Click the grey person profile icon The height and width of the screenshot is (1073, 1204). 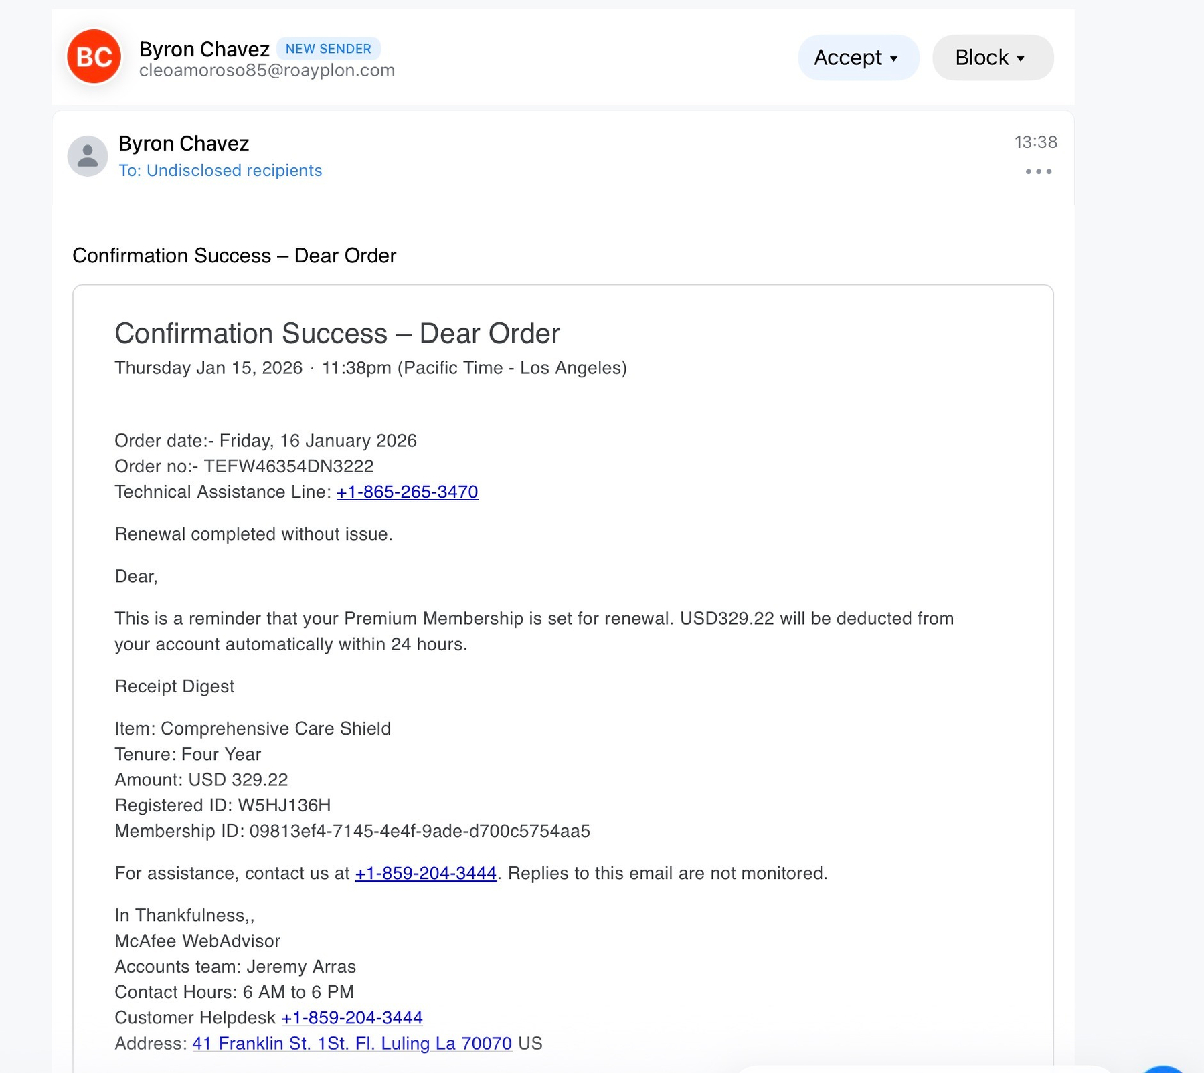click(88, 156)
